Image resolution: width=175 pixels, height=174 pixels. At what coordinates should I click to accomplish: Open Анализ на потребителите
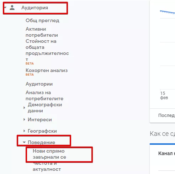tap(44, 96)
